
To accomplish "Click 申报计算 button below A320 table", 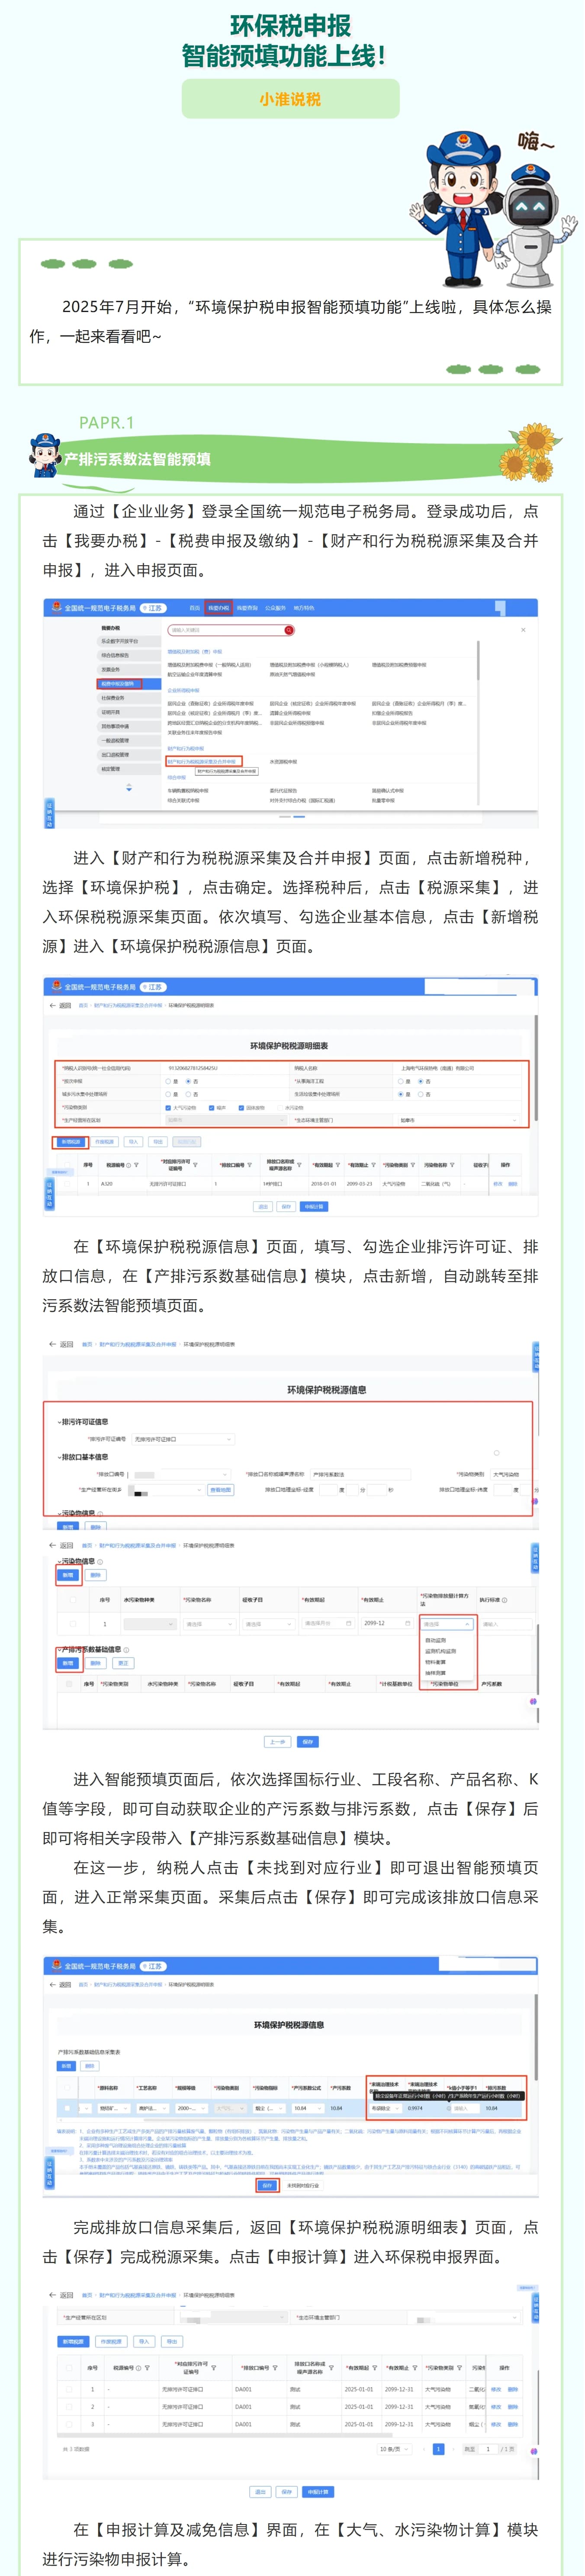I will pyautogui.click(x=314, y=1206).
